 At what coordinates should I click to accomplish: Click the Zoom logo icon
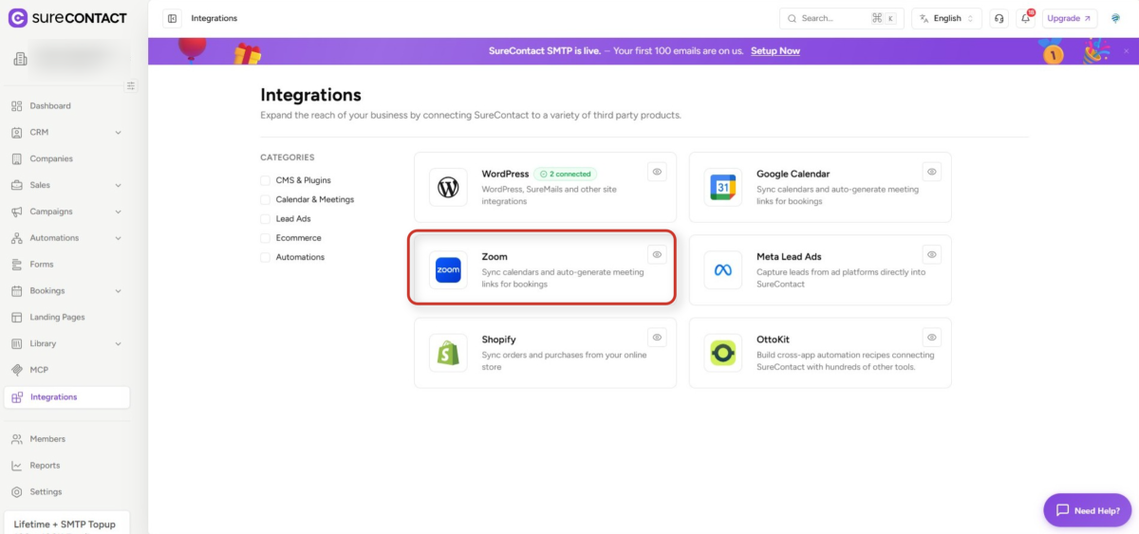448,270
